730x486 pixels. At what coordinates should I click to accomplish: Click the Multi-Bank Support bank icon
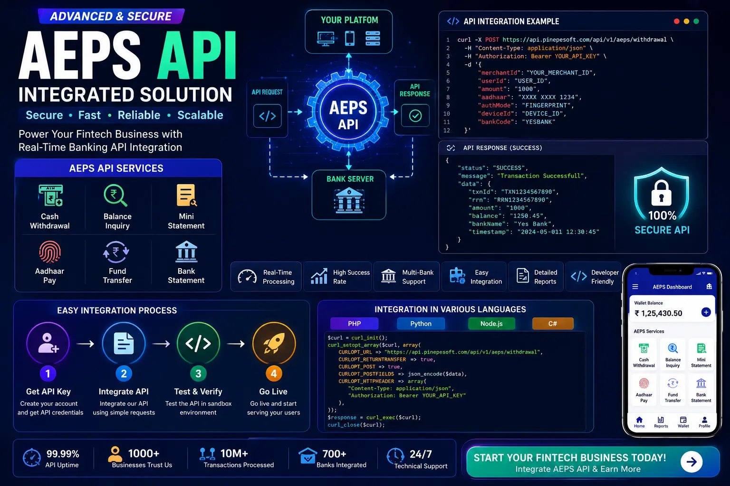click(388, 276)
